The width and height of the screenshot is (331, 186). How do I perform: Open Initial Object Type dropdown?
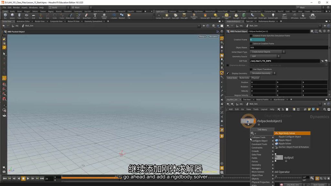[x=267, y=52]
